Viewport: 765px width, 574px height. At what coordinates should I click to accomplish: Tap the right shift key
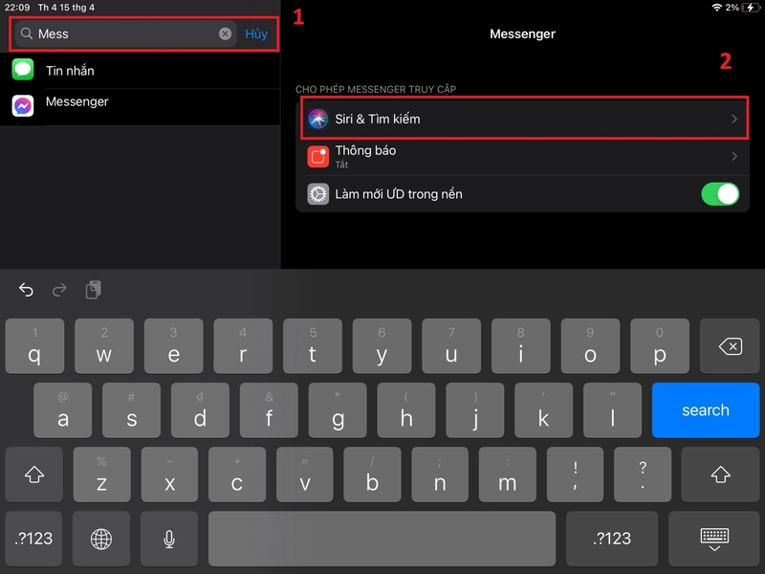(720, 475)
